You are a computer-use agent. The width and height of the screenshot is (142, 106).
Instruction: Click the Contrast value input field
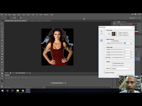point(127,55)
